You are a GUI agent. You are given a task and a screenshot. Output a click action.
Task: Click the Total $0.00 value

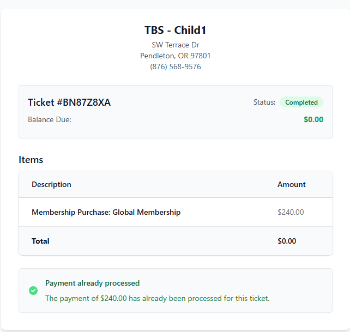(x=287, y=241)
